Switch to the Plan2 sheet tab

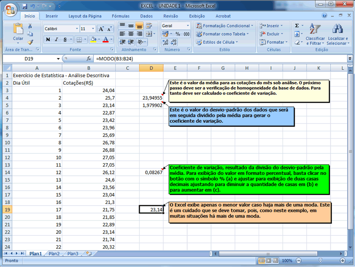pos(54,254)
